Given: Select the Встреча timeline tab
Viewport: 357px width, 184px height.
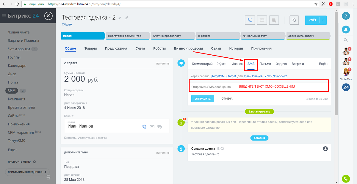Looking at the screenshot, I should tap(298, 64).
